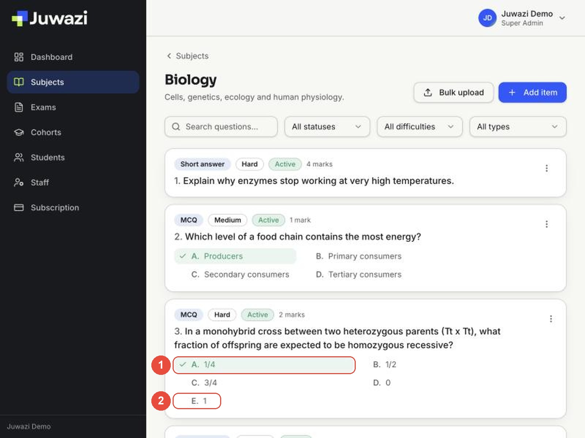Expand the Juwazi Demo account menu chevron
The height and width of the screenshot is (438, 585).
click(x=562, y=18)
